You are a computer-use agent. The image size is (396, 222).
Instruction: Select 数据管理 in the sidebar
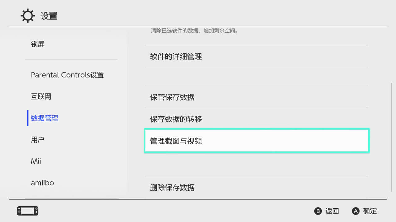coord(45,118)
